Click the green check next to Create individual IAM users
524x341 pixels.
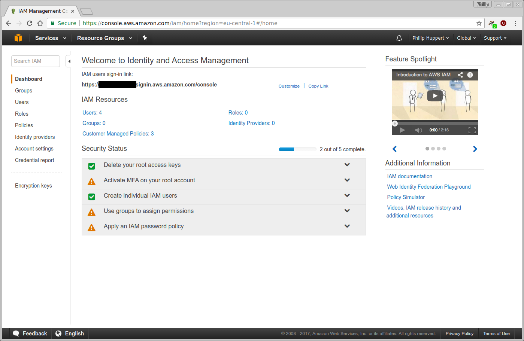(91, 197)
